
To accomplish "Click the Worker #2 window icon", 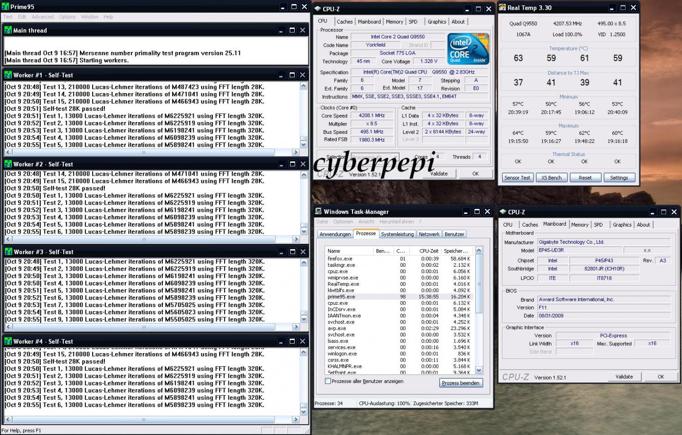I will click(8, 164).
